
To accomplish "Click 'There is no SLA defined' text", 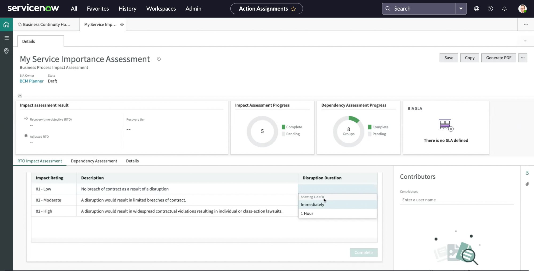I will pos(446,140).
